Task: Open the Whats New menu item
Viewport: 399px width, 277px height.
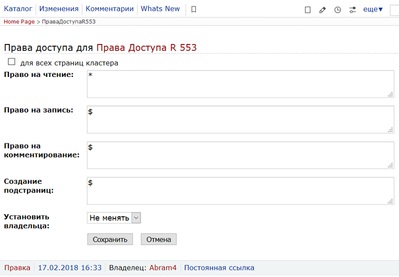Action: point(160,8)
